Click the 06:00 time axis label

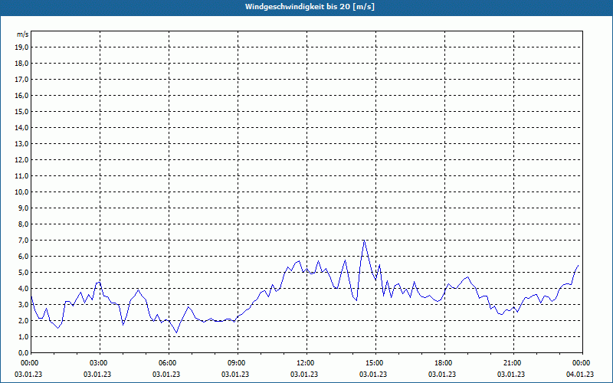pos(169,363)
